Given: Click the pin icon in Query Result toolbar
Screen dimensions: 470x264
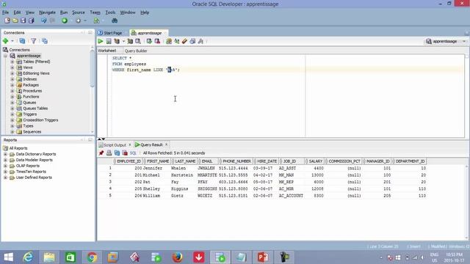Looking at the screenshot, I should (101, 153).
